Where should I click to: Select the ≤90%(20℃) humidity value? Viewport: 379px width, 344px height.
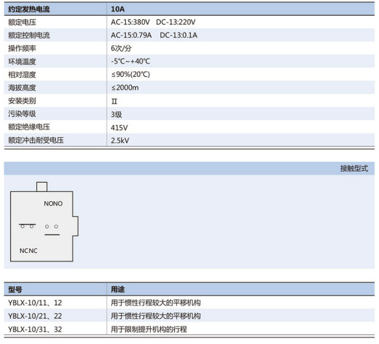(x=130, y=75)
